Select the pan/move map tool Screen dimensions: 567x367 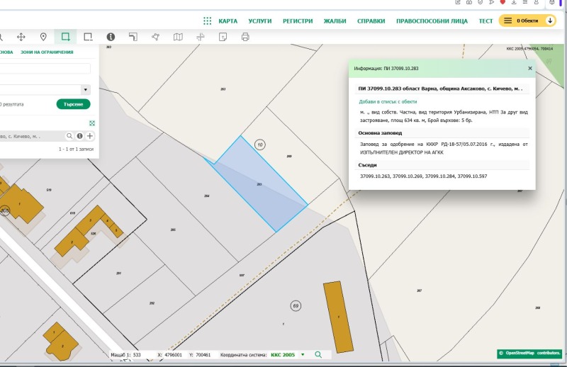pos(21,37)
